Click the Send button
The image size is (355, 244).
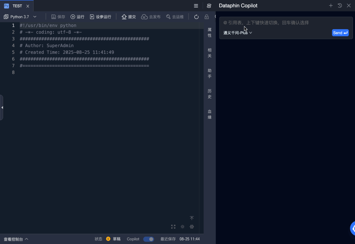tap(340, 33)
